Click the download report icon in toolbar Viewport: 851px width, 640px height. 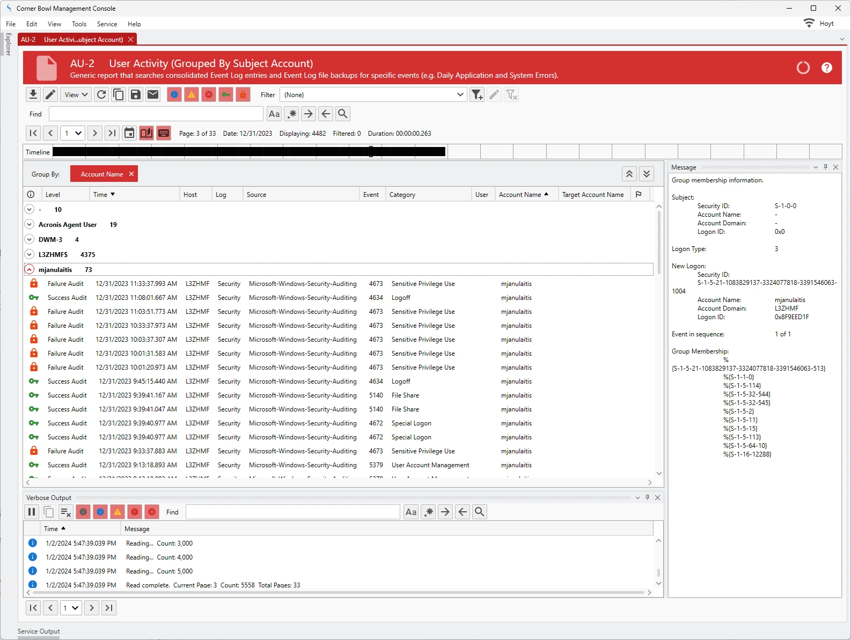(x=33, y=95)
